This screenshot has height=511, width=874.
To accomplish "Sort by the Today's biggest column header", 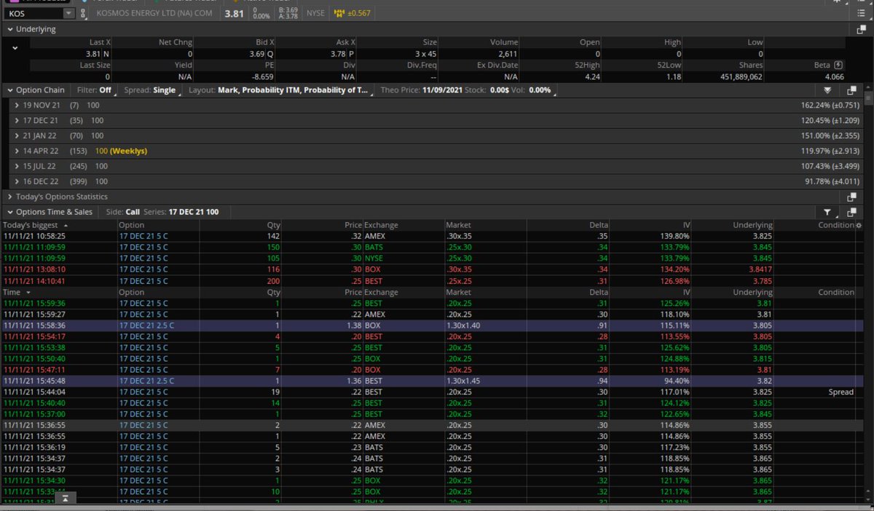I will [59, 225].
